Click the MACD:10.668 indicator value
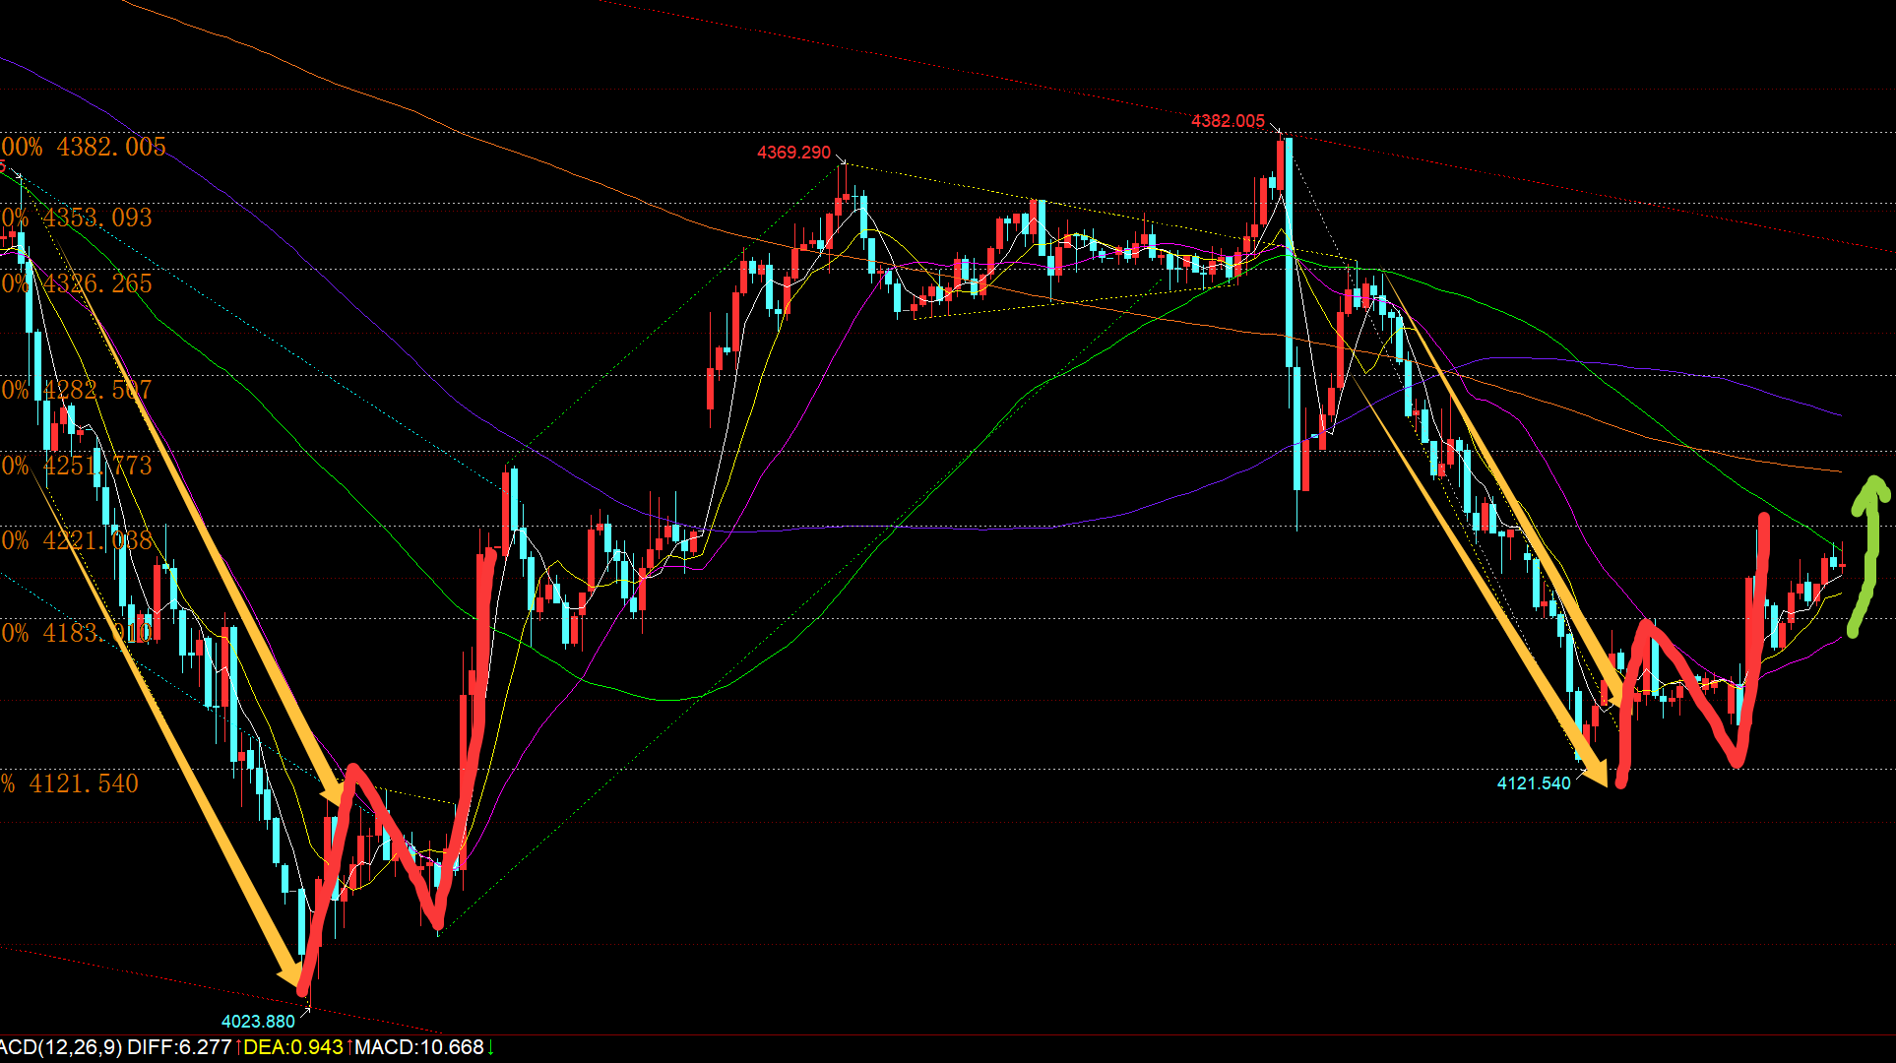Viewport: 1896px width, 1063px height. click(x=419, y=1047)
